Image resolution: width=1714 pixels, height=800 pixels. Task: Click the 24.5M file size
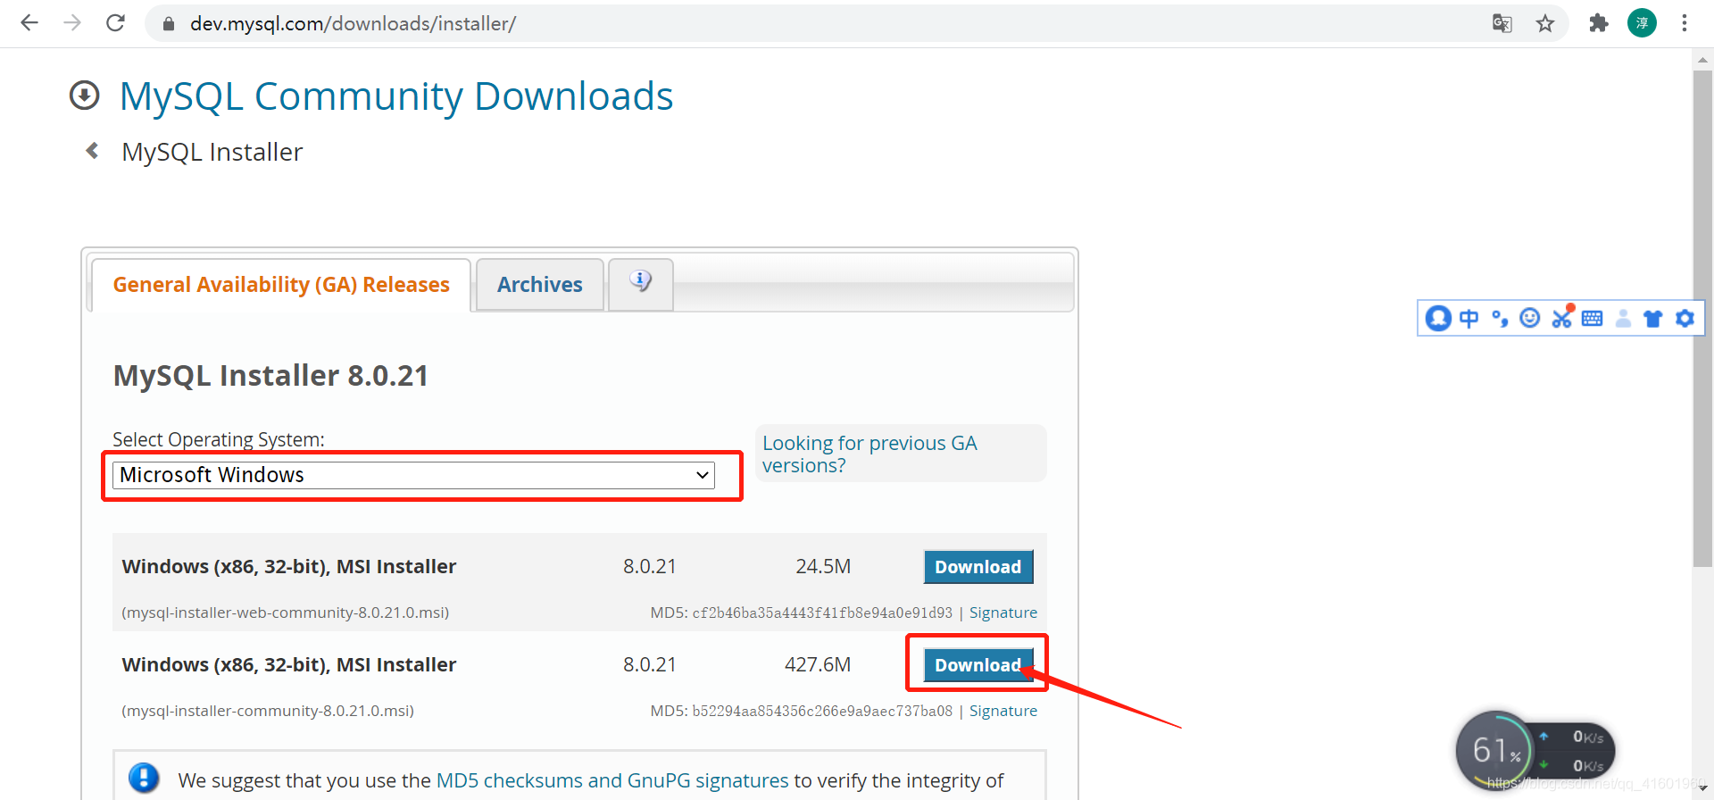click(823, 566)
